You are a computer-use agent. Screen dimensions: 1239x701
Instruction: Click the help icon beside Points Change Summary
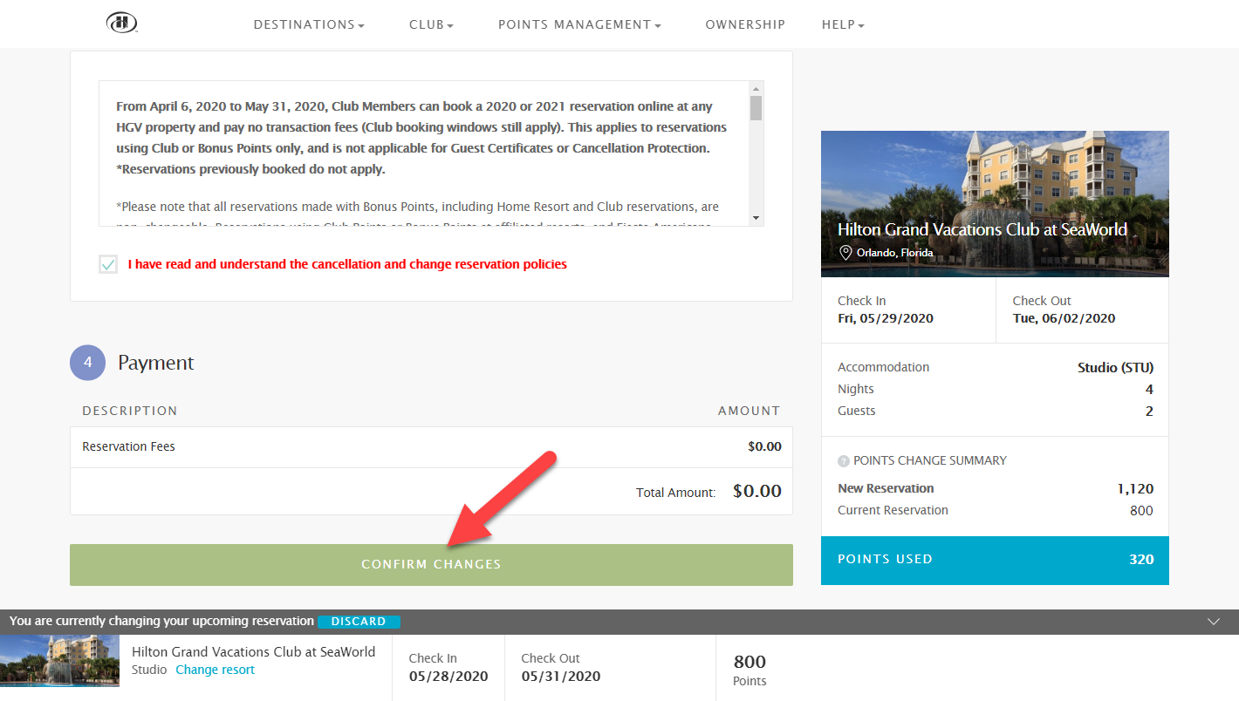click(x=844, y=461)
